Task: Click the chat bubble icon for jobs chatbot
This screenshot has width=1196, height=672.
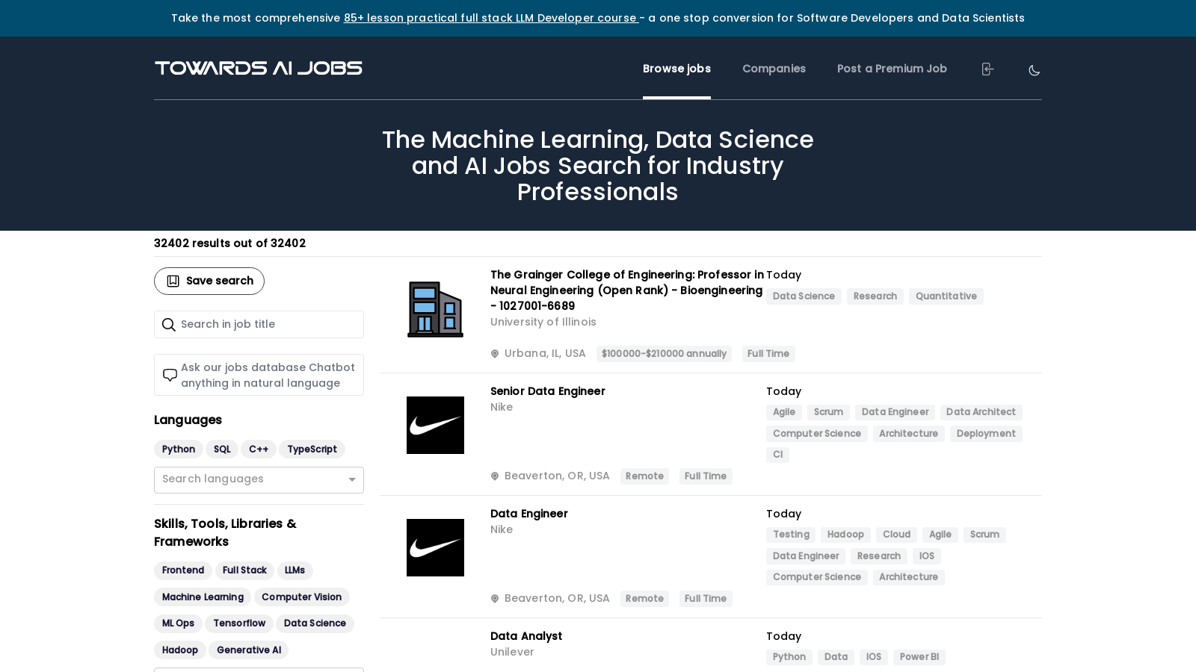Action: [x=170, y=375]
